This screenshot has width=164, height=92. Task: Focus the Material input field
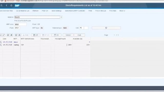(x=37, y=17)
